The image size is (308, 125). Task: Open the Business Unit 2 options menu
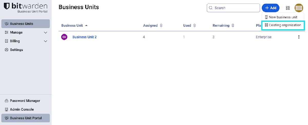point(299,37)
